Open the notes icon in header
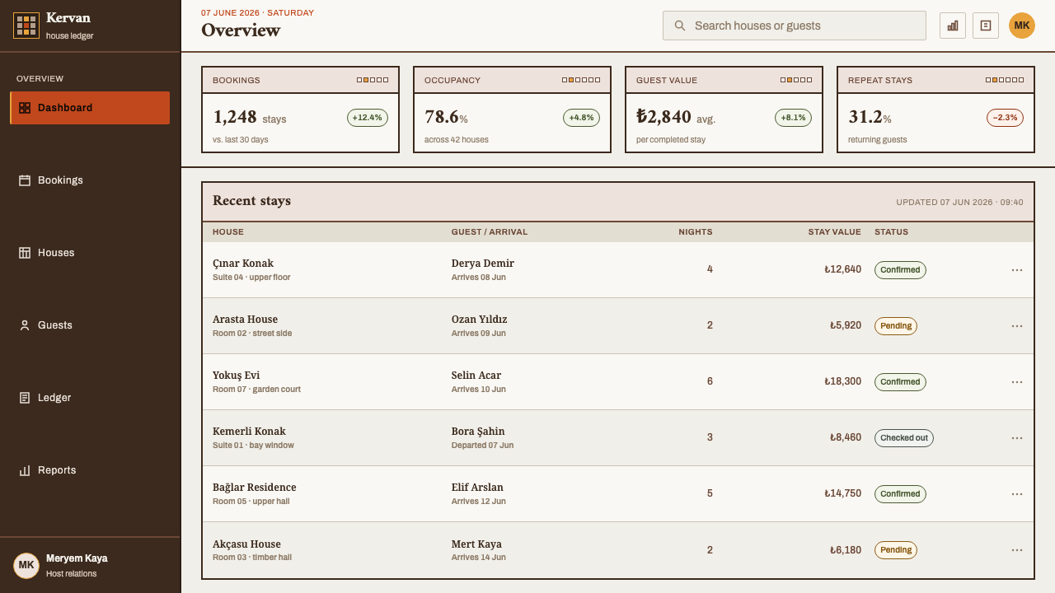 [x=986, y=26]
